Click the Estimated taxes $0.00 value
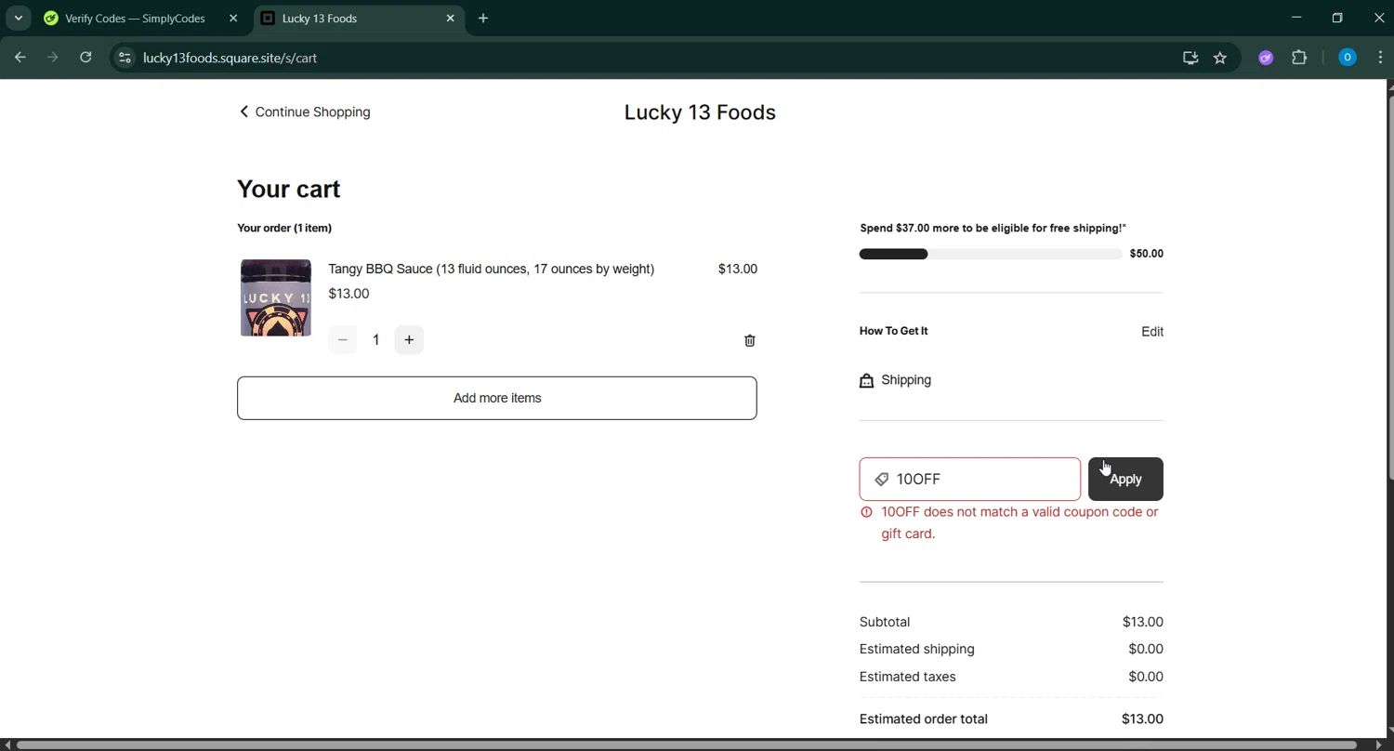The width and height of the screenshot is (1394, 751). 1146,677
